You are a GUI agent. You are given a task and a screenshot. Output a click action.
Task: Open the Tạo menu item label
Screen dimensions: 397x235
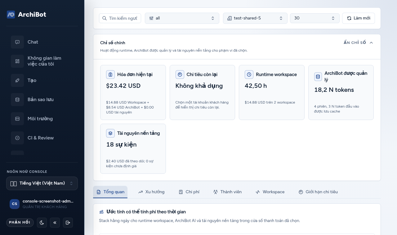tap(32, 80)
